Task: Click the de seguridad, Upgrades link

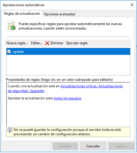Action: click(26, 91)
